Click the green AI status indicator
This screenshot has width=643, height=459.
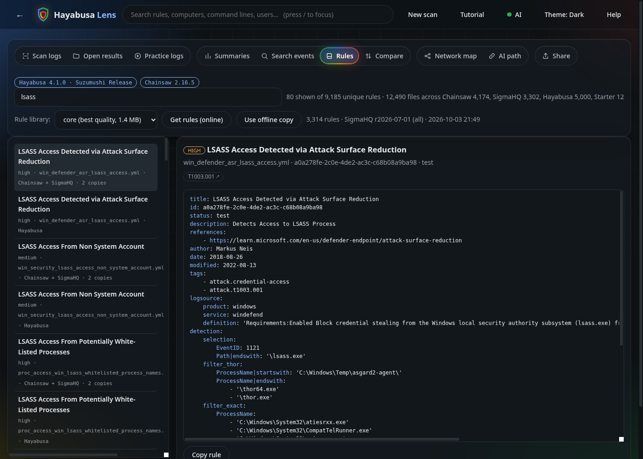pyautogui.click(x=514, y=15)
